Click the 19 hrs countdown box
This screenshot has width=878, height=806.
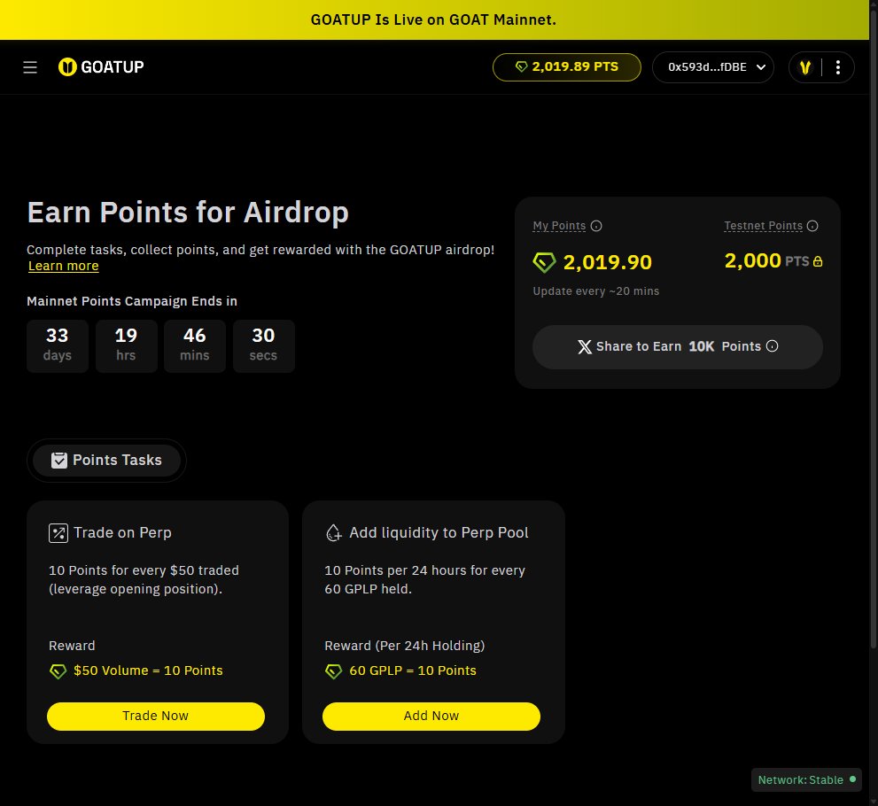126,346
